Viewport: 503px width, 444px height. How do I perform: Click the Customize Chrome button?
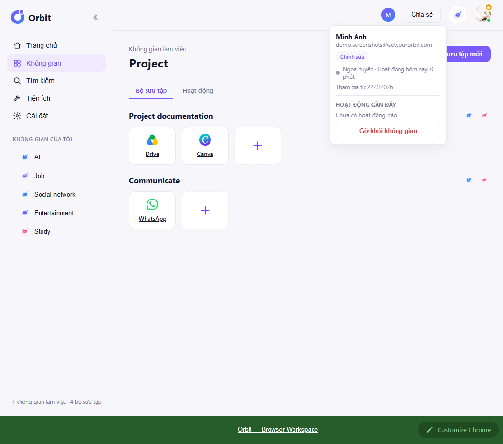pyautogui.click(x=458, y=430)
